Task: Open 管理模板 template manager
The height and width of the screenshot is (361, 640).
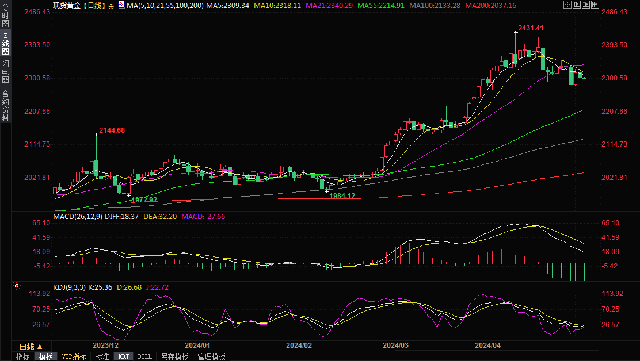Action: [x=211, y=356]
